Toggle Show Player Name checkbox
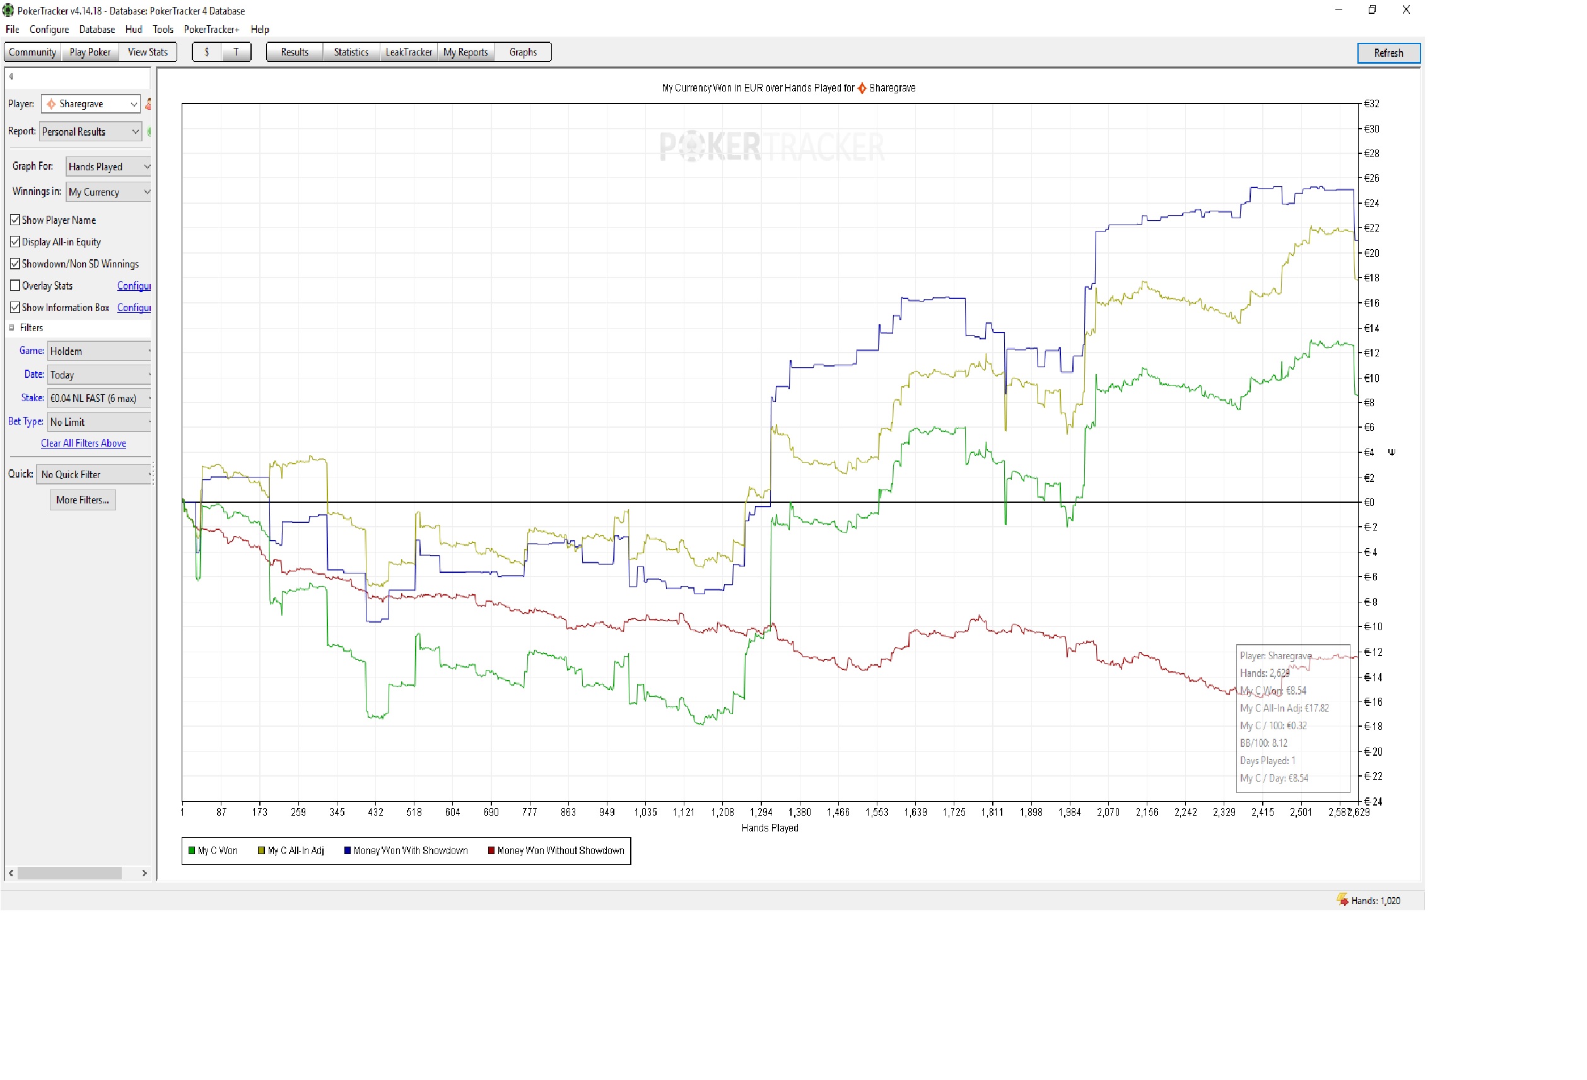 point(15,220)
